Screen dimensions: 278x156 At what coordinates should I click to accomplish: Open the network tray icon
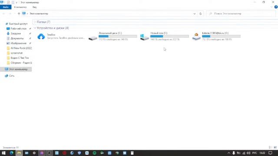pyautogui.click(x=244, y=153)
